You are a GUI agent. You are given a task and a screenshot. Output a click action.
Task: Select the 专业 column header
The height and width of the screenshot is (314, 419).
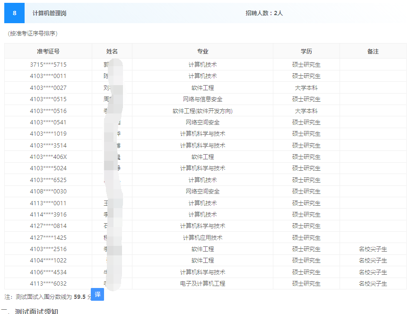(x=202, y=52)
